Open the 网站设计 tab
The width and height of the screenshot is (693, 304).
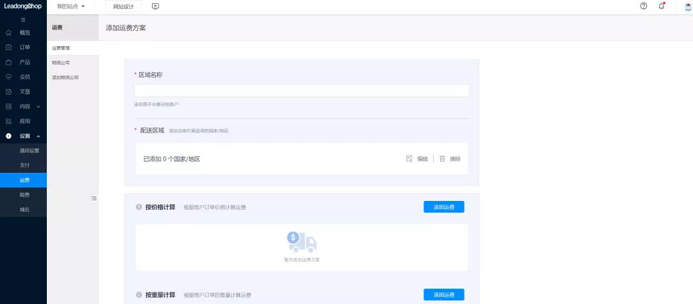click(x=124, y=6)
